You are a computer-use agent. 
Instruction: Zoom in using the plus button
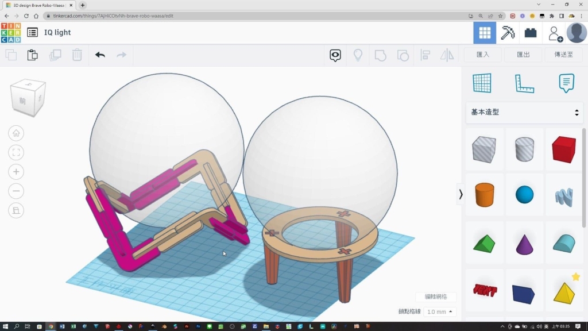pos(16,172)
